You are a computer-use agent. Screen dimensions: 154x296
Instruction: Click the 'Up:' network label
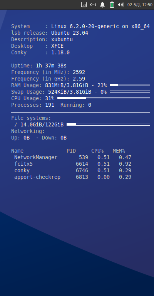point(16,138)
